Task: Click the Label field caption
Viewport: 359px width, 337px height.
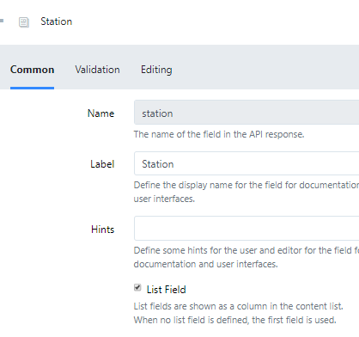Action: [102, 164]
